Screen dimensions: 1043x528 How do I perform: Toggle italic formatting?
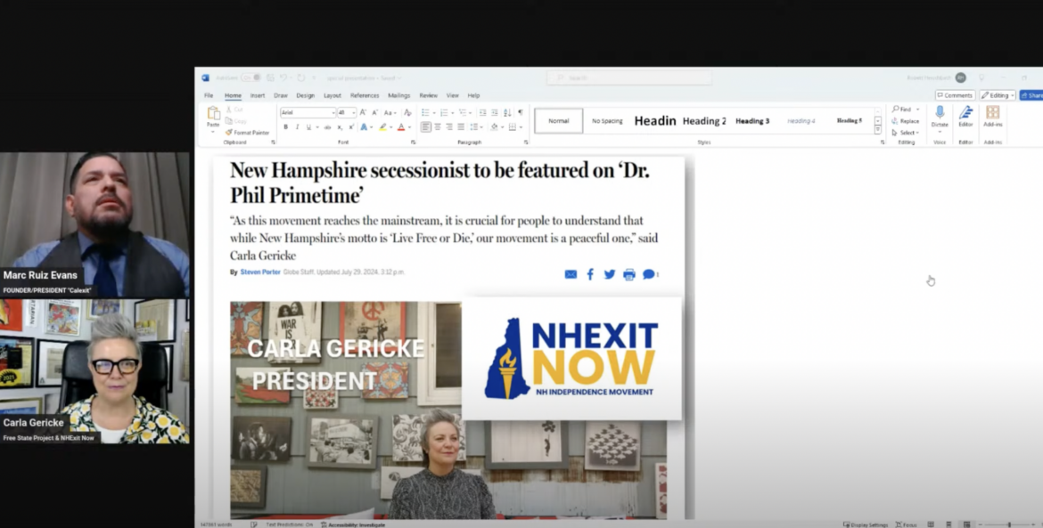pos(297,127)
